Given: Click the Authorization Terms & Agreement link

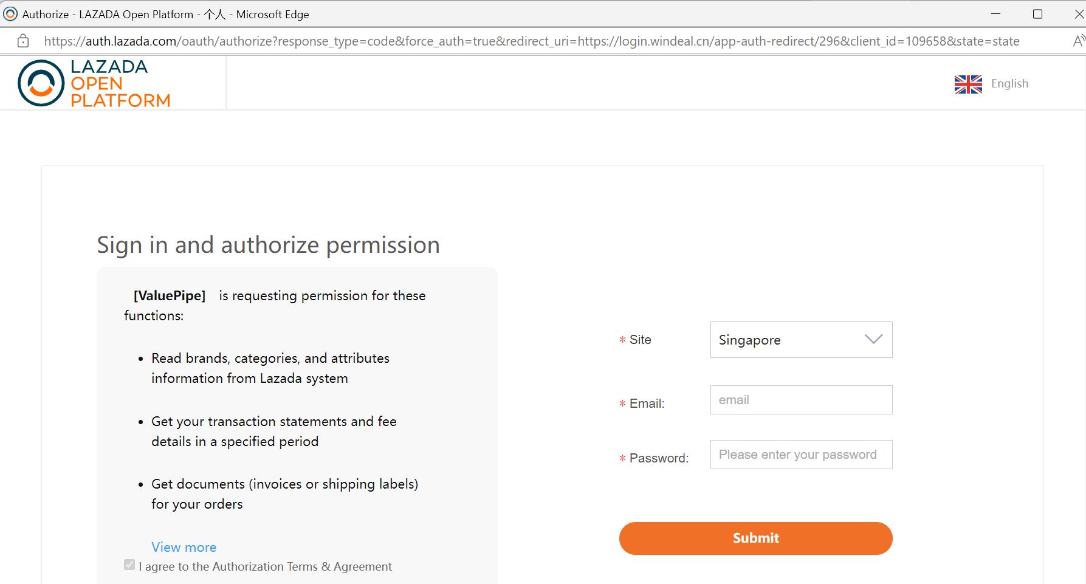Looking at the screenshot, I should (301, 566).
